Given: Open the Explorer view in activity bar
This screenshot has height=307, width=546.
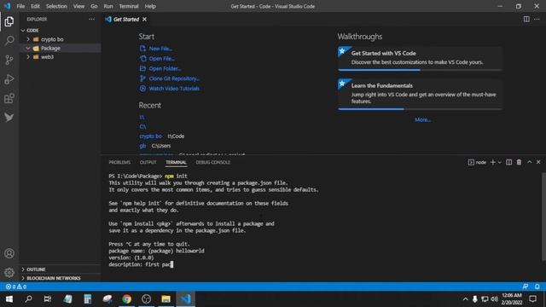Looking at the screenshot, I should pos(9,21).
